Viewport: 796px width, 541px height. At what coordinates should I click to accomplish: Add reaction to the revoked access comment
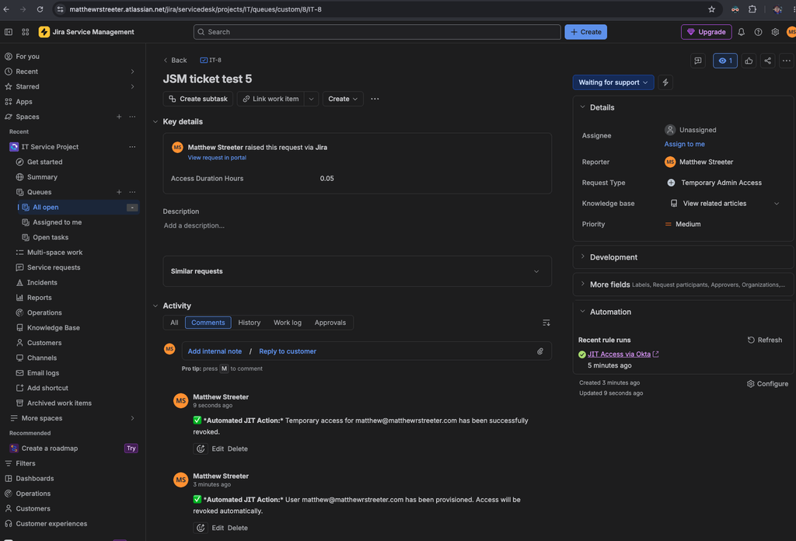click(x=201, y=449)
